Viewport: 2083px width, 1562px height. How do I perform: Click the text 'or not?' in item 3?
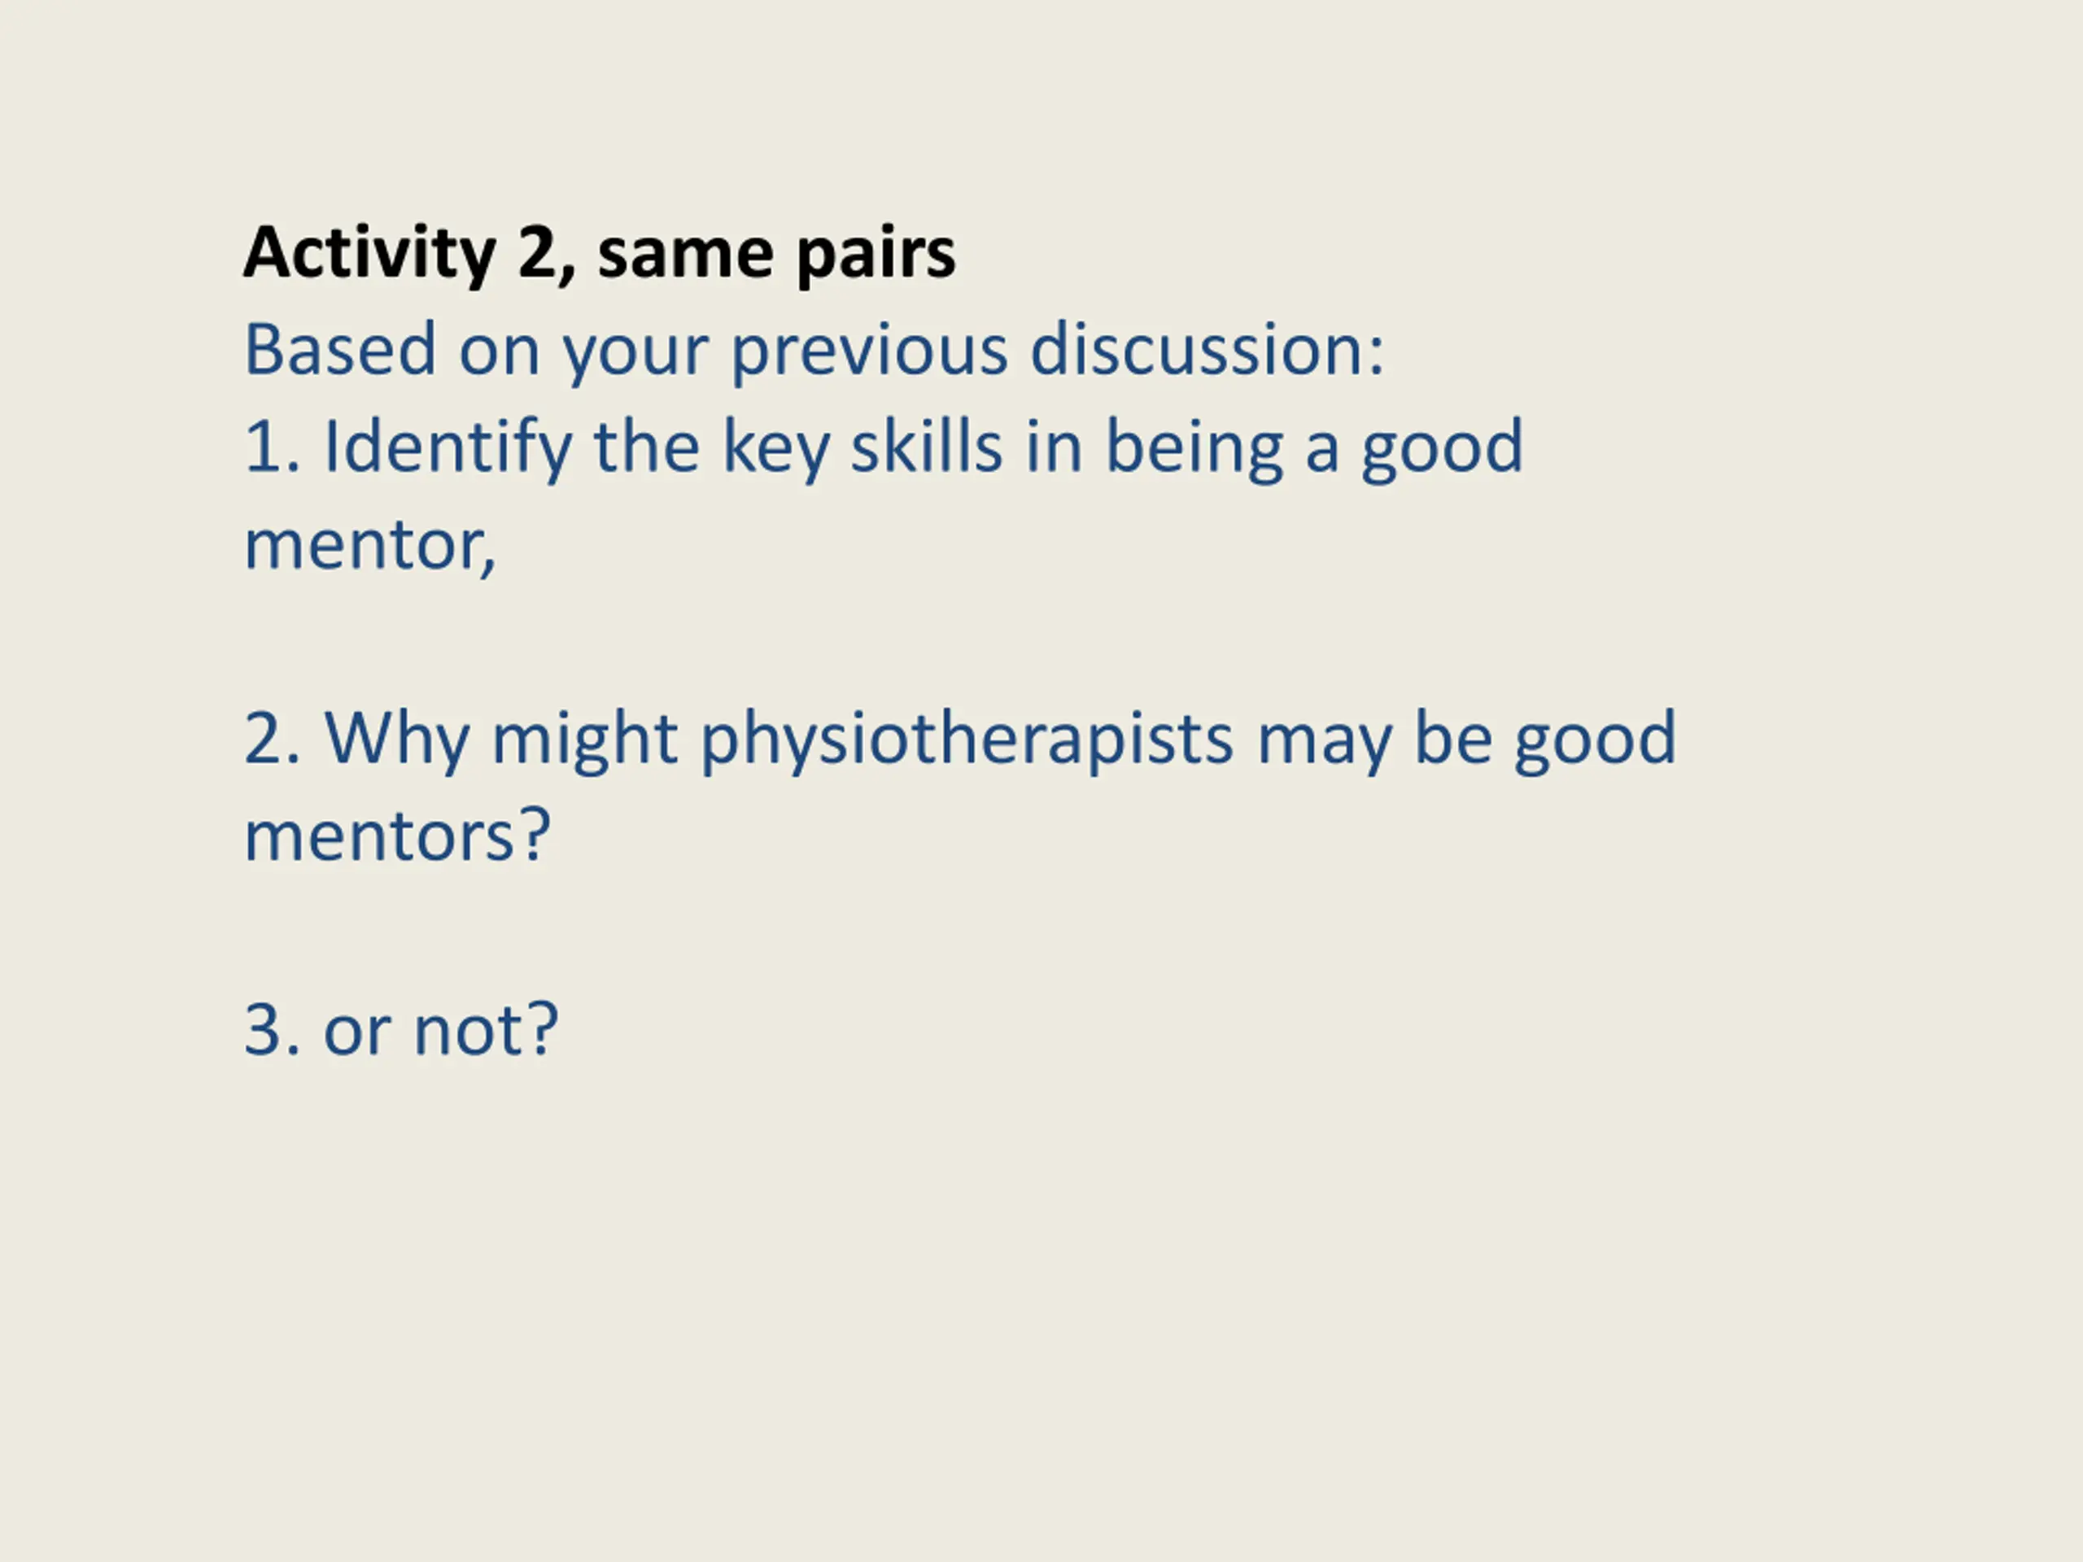(441, 1030)
